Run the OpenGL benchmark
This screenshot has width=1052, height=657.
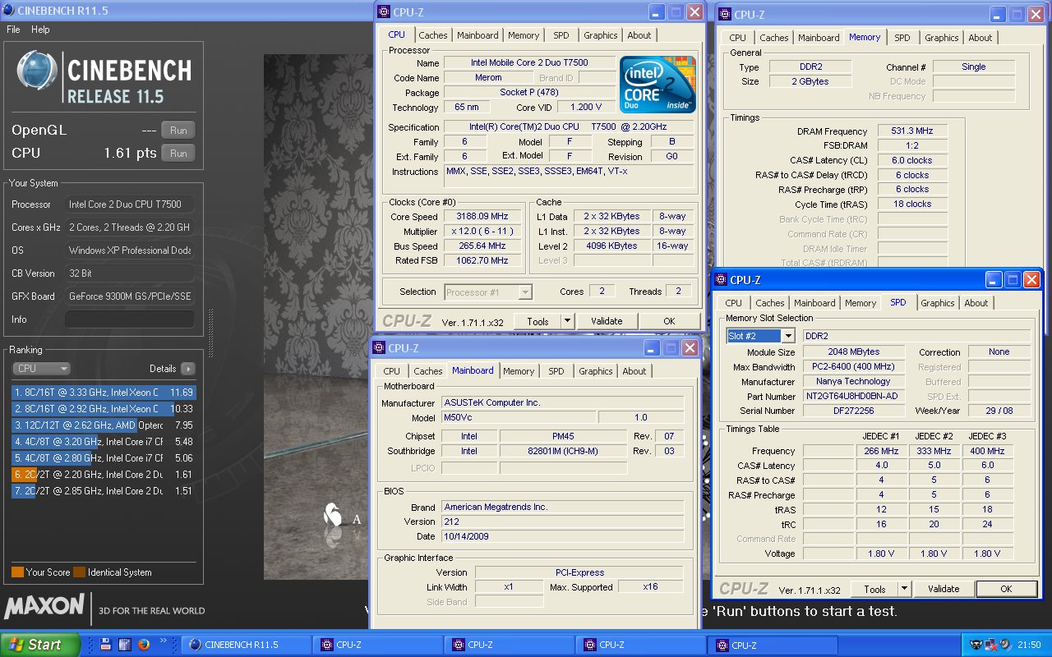pyautogui.click(x=178, y=131)
